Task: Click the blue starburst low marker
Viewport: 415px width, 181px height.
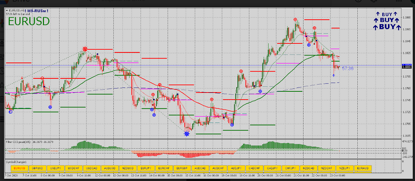Action: (187, 133)
